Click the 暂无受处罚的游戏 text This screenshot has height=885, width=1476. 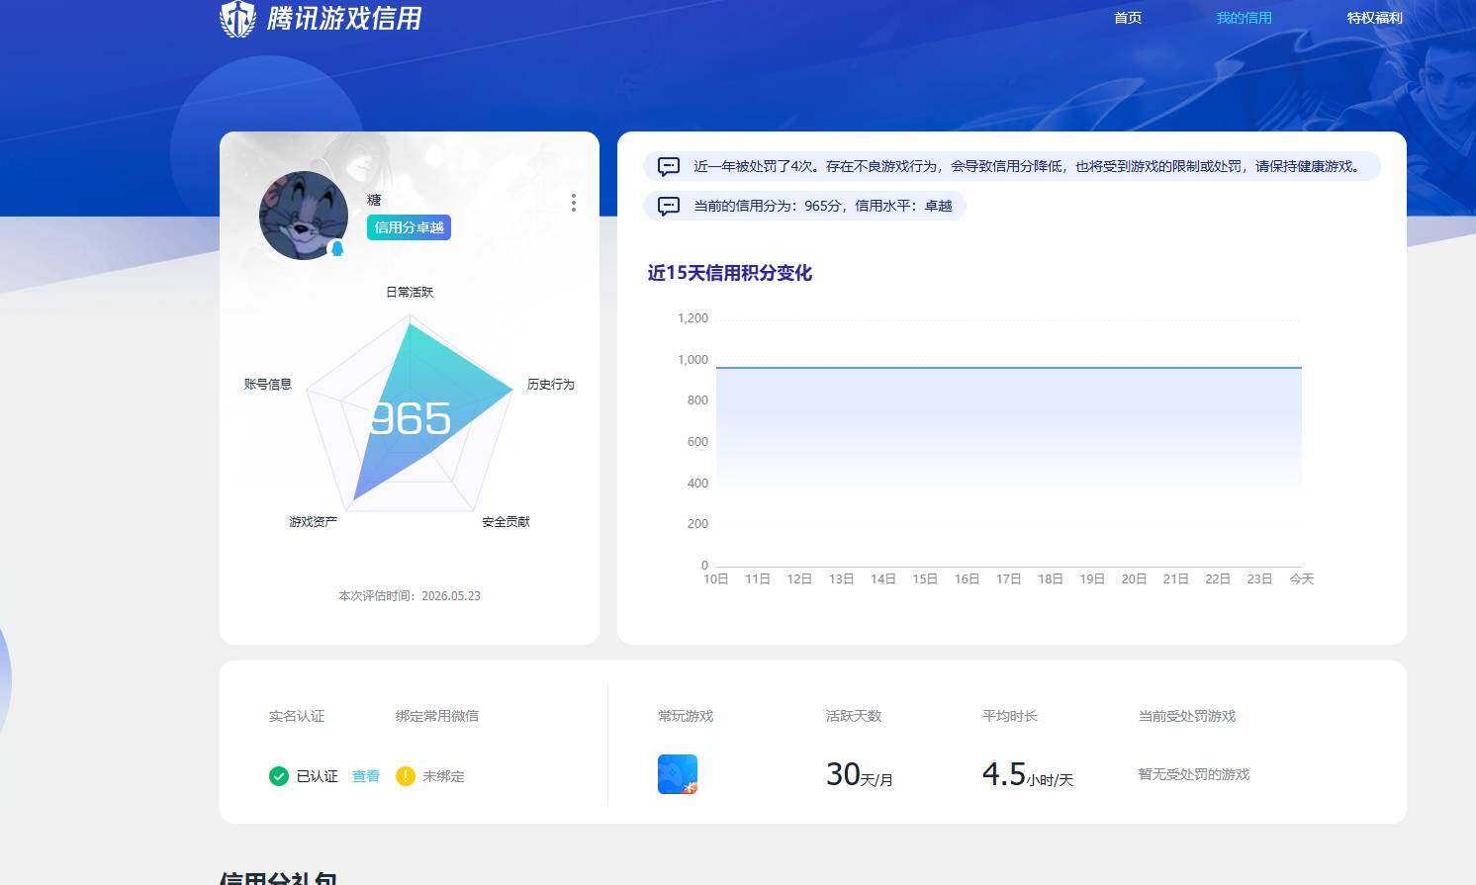(x=1194, y=774)
